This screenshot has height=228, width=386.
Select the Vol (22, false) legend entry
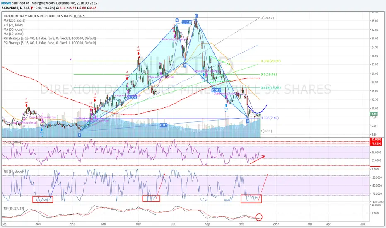coord(13,25)
